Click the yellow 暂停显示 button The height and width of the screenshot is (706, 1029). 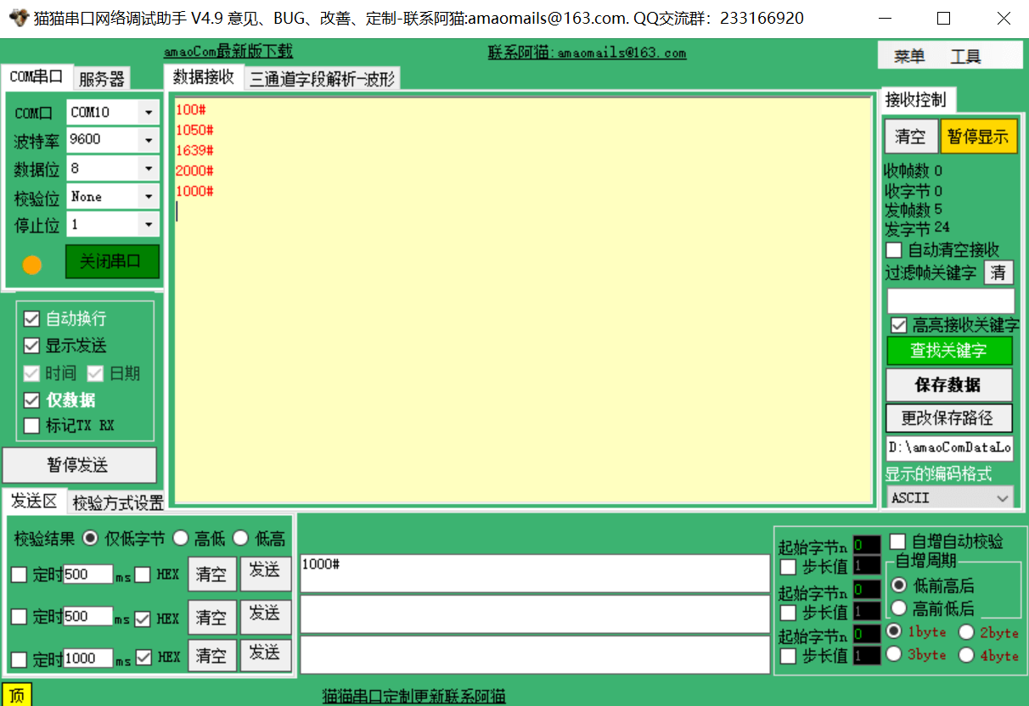(979, 137)
